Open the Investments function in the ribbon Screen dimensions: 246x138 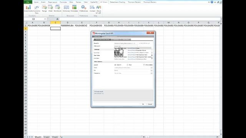tap(28, 8)
